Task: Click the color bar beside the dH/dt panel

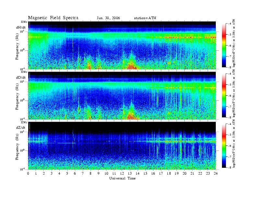Action: click(224, 46)
